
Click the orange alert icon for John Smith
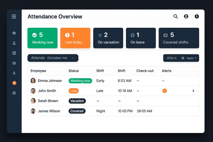(x=165, y=91)
